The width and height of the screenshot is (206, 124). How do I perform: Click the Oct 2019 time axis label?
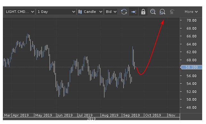point(153,115)
